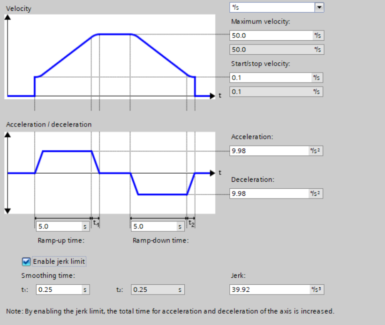Image resolution: width=385 pixels, height=325 pixels.
Task: Click the greyed start/stop velocity field
Action: point(276,92)
